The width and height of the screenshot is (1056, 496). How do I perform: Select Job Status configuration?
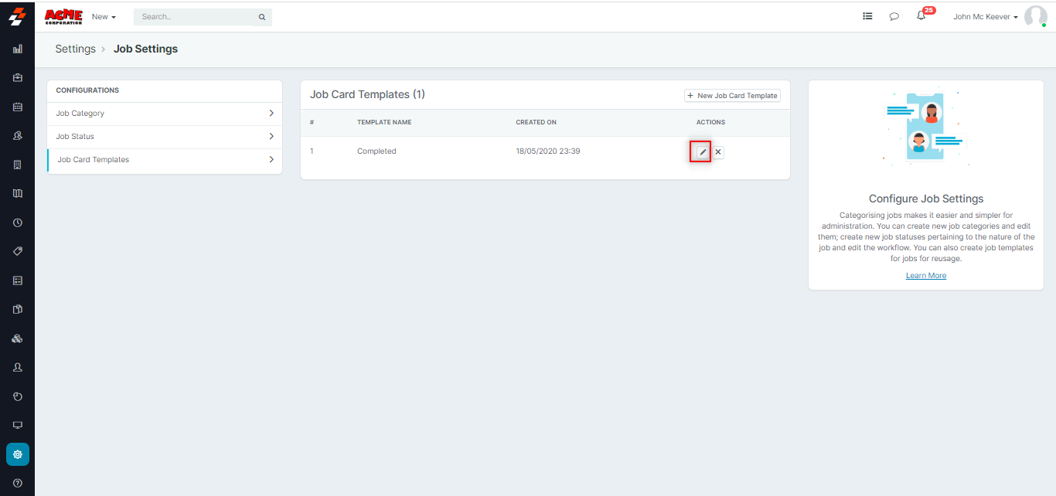pos(165,137)
